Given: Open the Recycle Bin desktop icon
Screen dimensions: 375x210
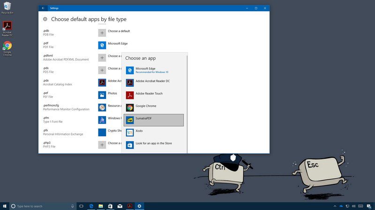Looking at the screenshot, I should click(x=7, y=8).
